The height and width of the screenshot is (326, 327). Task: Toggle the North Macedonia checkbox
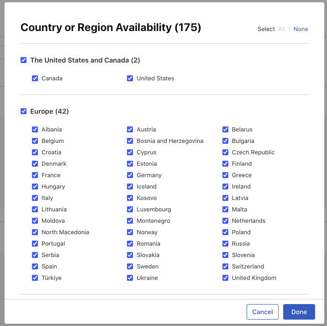click(35, 232)
